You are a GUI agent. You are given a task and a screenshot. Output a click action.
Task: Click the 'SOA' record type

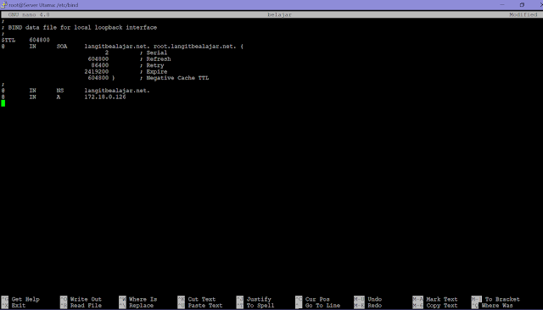click(62, 47)
